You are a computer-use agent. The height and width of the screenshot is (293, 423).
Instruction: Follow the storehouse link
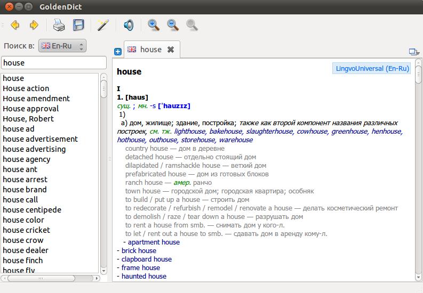pos(198,140)
